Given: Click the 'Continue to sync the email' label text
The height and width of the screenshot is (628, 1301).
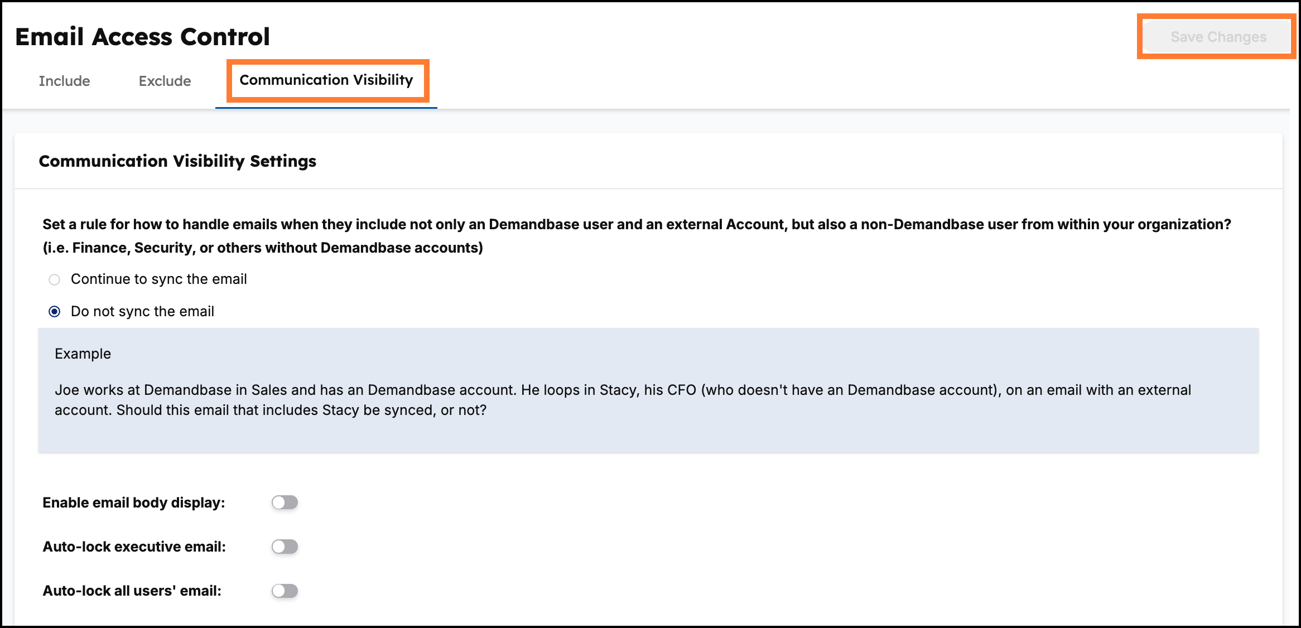Looking at the screenshot, I should 158,279.
